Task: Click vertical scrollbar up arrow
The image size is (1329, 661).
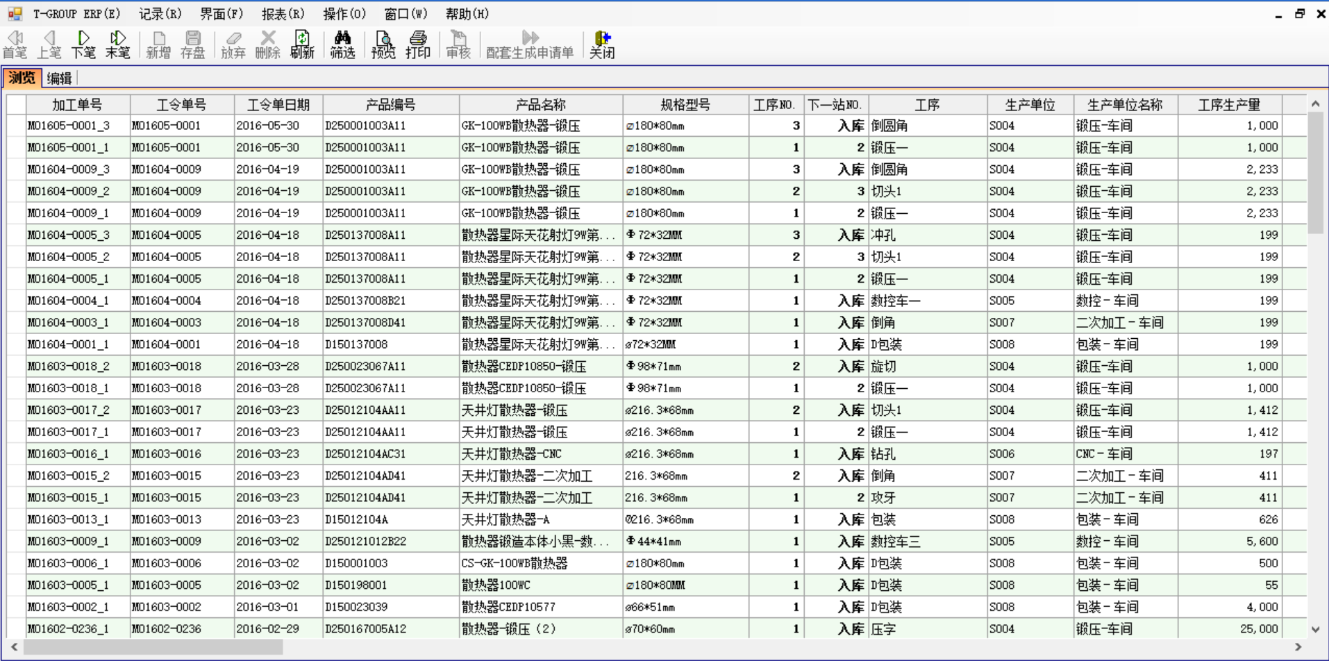Action: pos(1316,103)
